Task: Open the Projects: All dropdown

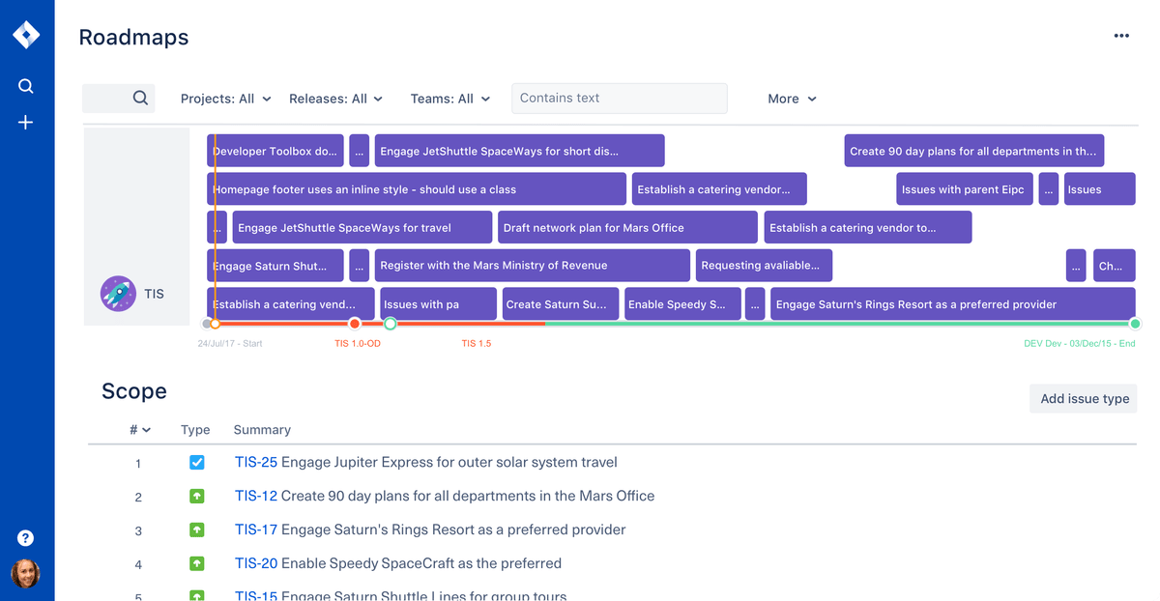Action: pos(225,98)
